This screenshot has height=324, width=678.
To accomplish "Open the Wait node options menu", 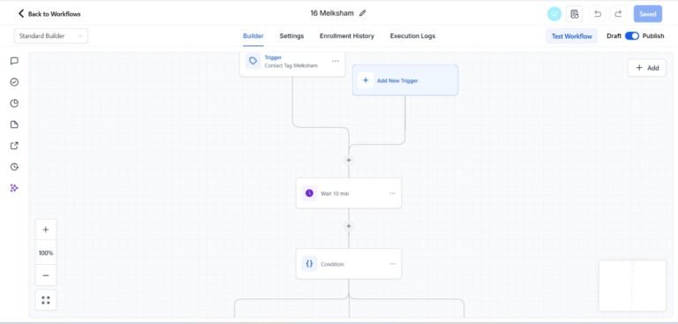I will pyautogui.click(x=392, y=193).
